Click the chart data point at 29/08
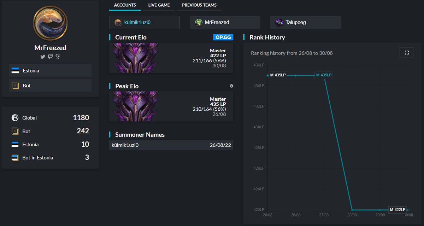424x226 pixels. (x=380, y=210)
